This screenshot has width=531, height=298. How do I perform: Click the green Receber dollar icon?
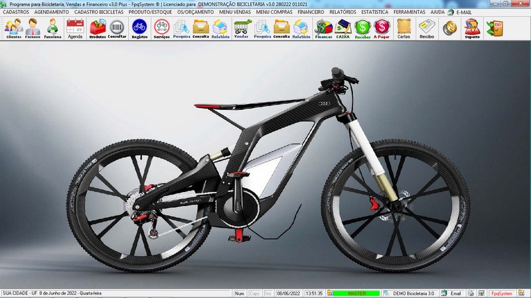[x=362, y=28]
